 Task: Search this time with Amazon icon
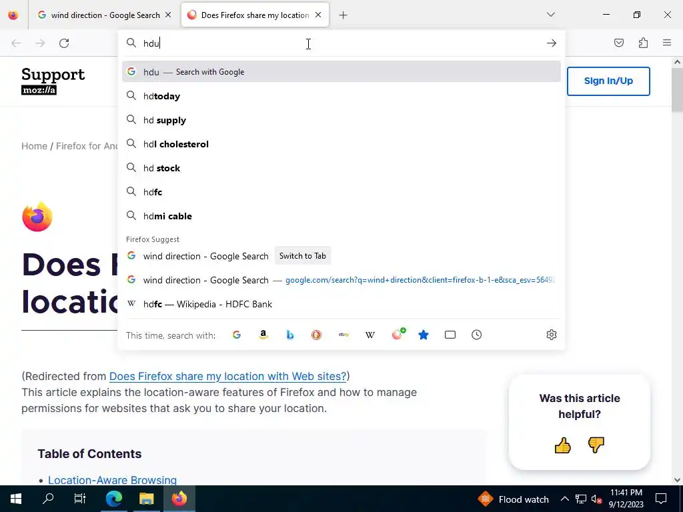pos(263,335)
